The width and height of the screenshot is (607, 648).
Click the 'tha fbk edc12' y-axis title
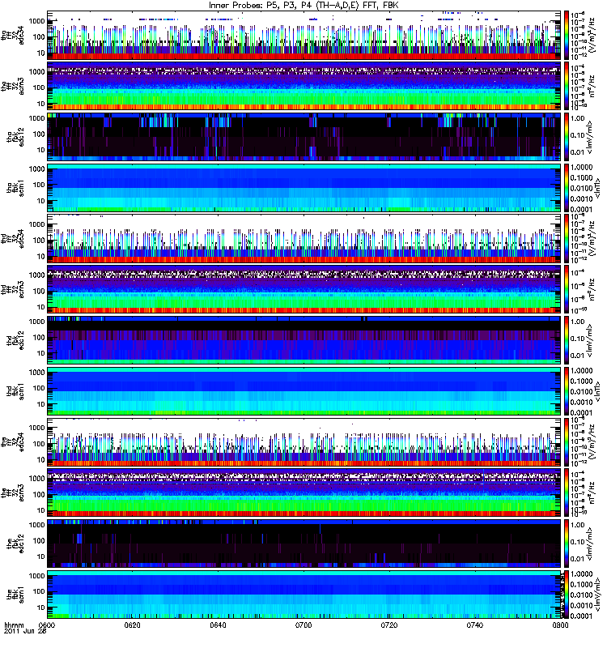(x=15, y=136)
